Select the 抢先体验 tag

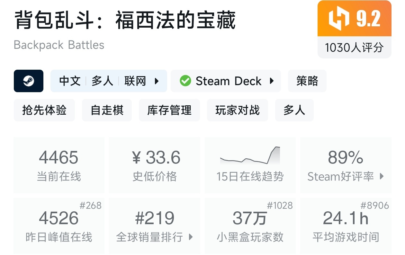44,110
